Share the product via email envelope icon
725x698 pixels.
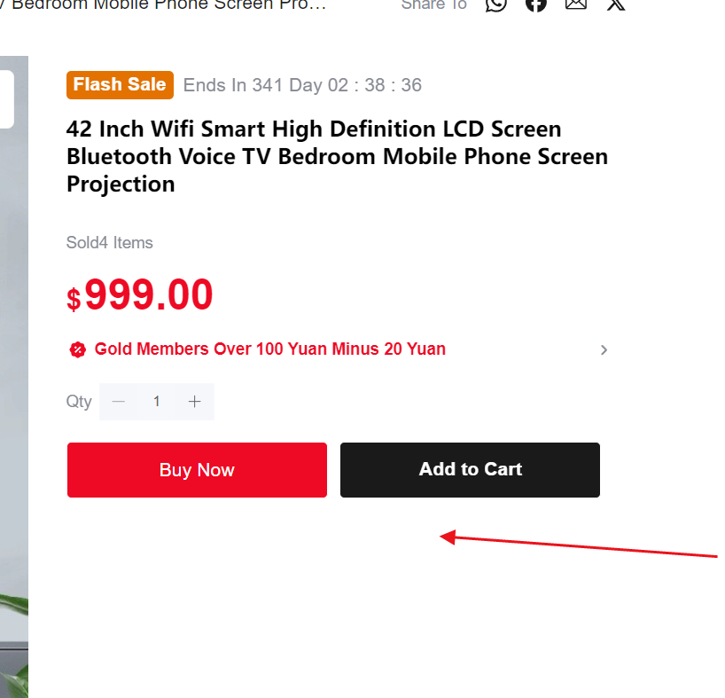(575, 4)
